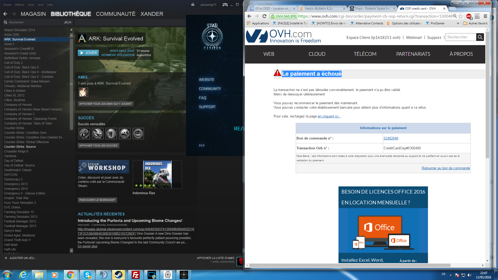Viewport: 498px width, 280px height.
Task: Close the OSP credit card tab
Action: pos(444,9)
